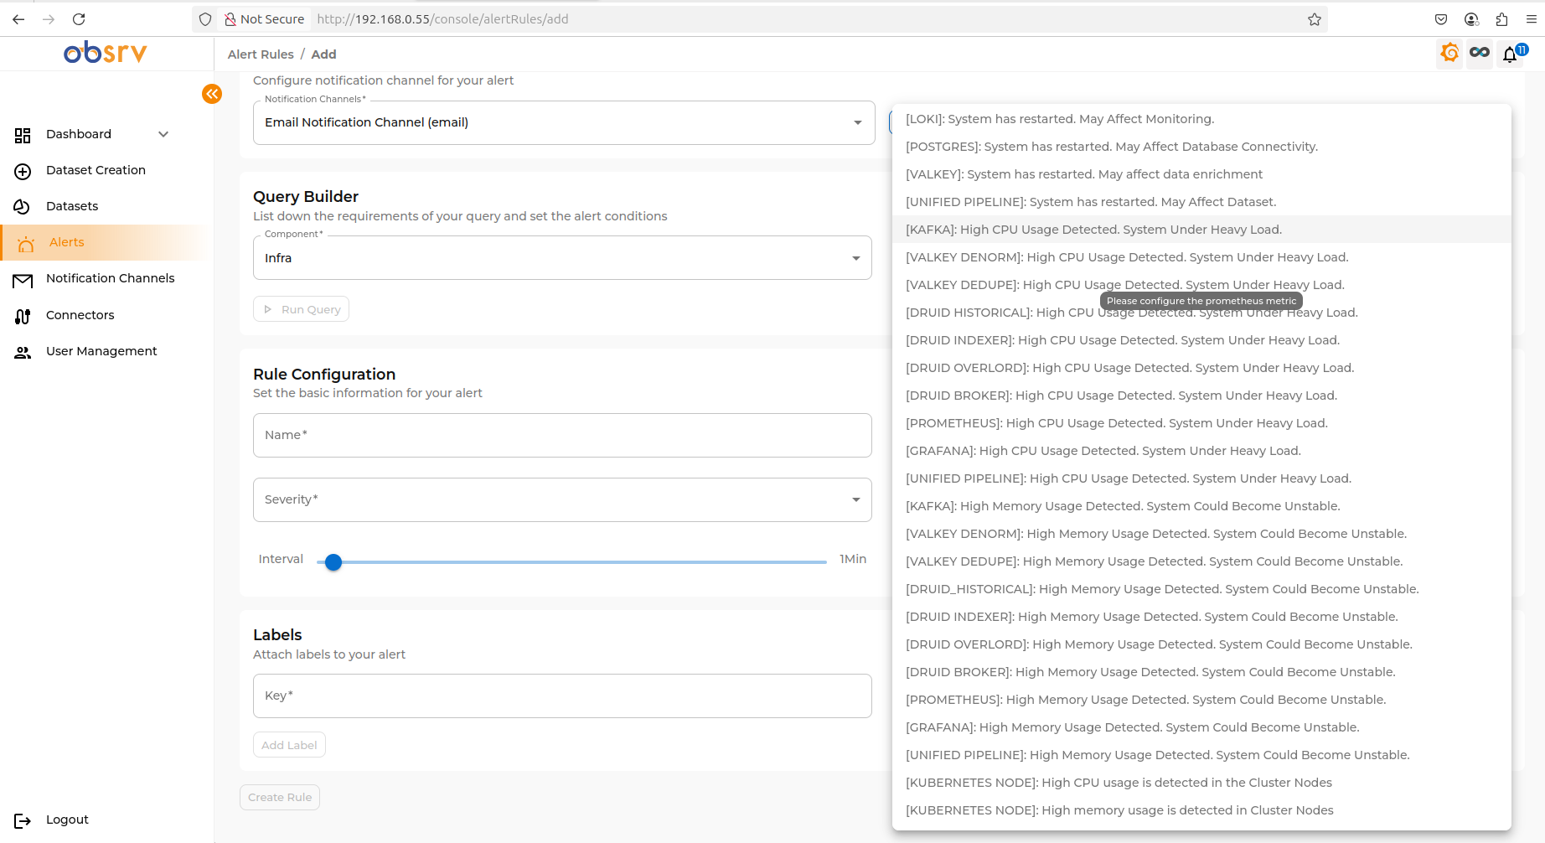Select KAFKA High CPU Usage option
This screenshot has height=843, width=1545.
tap(1201, 230)
